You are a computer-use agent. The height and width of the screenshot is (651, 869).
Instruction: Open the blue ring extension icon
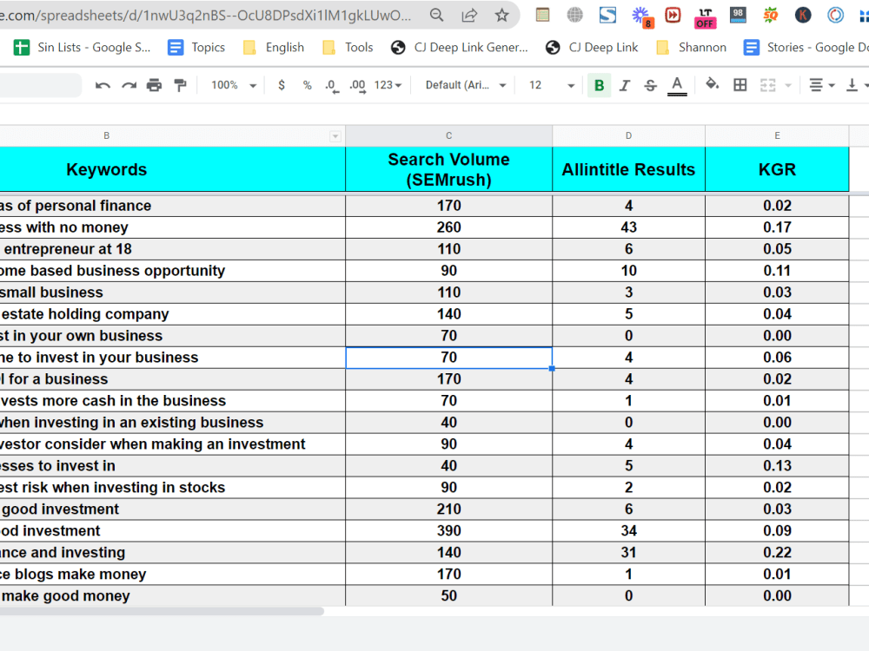pos(835,15)
